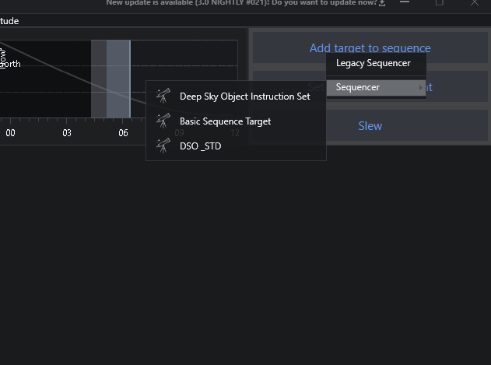Choose Legacy Sequencer from the menu

click(x=373, y=63)
